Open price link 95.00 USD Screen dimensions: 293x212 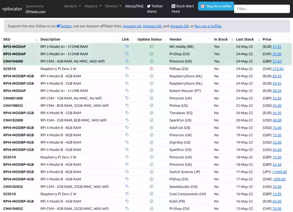coord(277,106)
